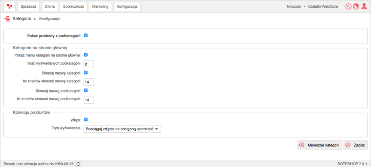Image resolution: width=371 pixels, height=167 pixels.
Task: Open the Marketing menu
Action: [100, 6]
